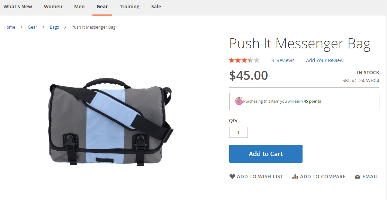387x200 pixels.
Task: Click the heart icon for wish list
Action: click(232, 177)
